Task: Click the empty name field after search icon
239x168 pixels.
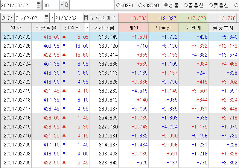Action: pos(92,5)
